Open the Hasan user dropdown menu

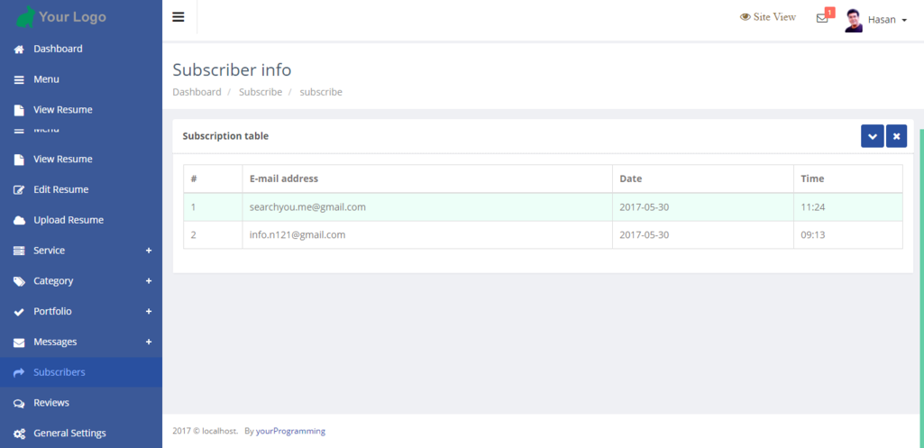coord(887,20)
